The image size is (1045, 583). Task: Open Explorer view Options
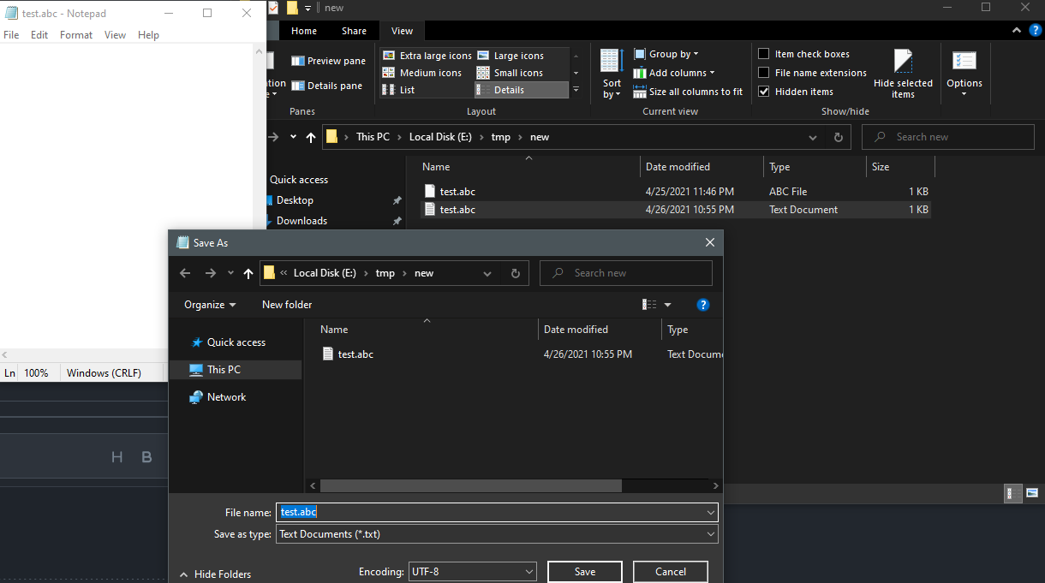click(x=964, y=73)
